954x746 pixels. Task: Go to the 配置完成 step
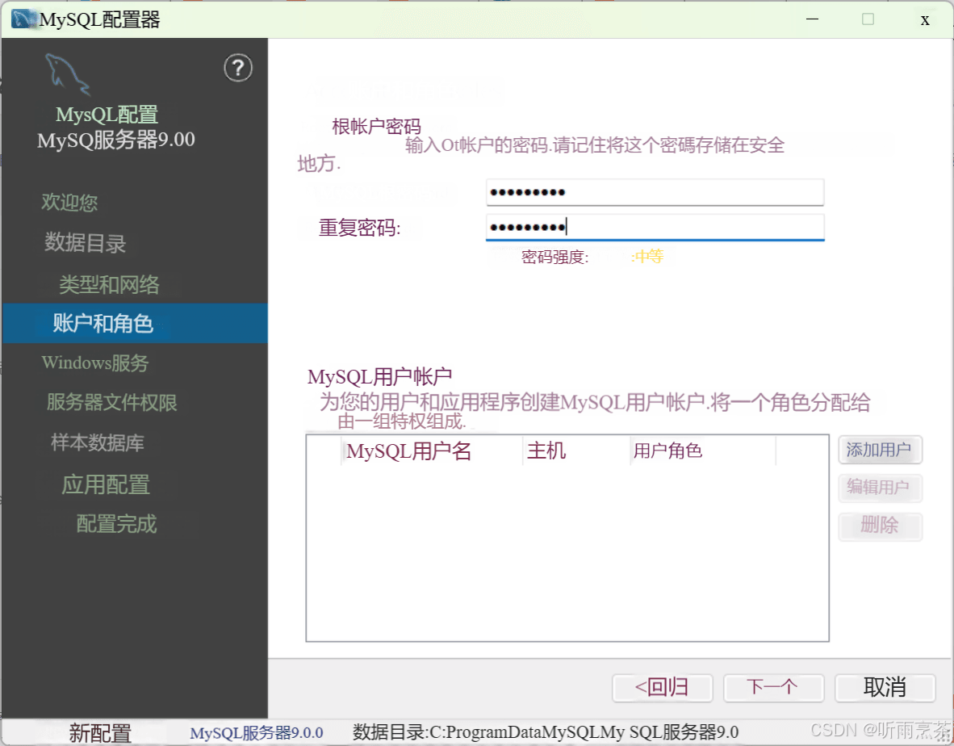[117, 523]
